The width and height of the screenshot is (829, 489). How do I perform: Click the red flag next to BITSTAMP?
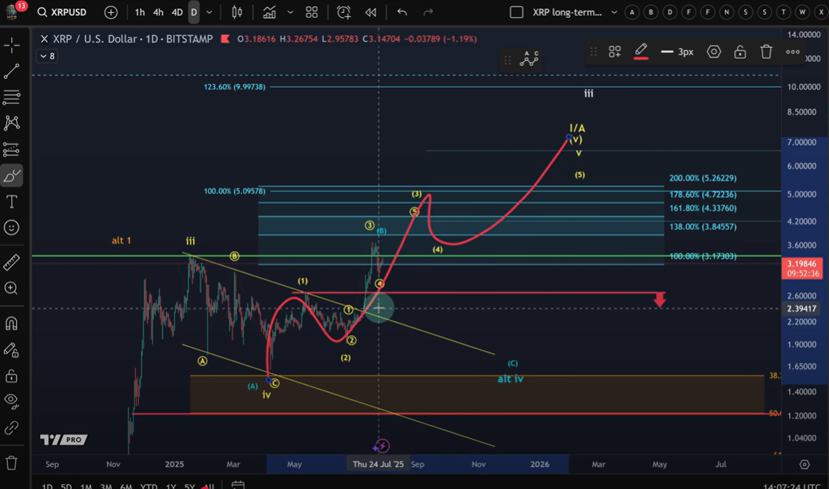225,38
